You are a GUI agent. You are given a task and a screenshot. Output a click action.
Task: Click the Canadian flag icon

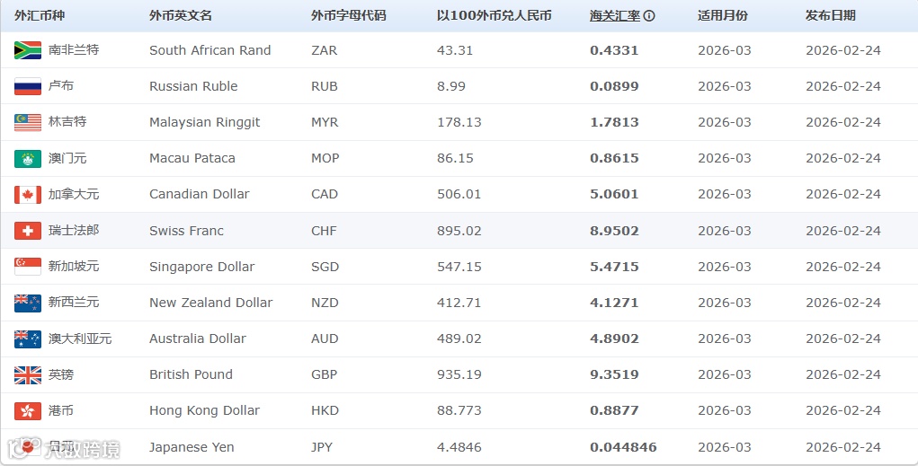[28, 195]
